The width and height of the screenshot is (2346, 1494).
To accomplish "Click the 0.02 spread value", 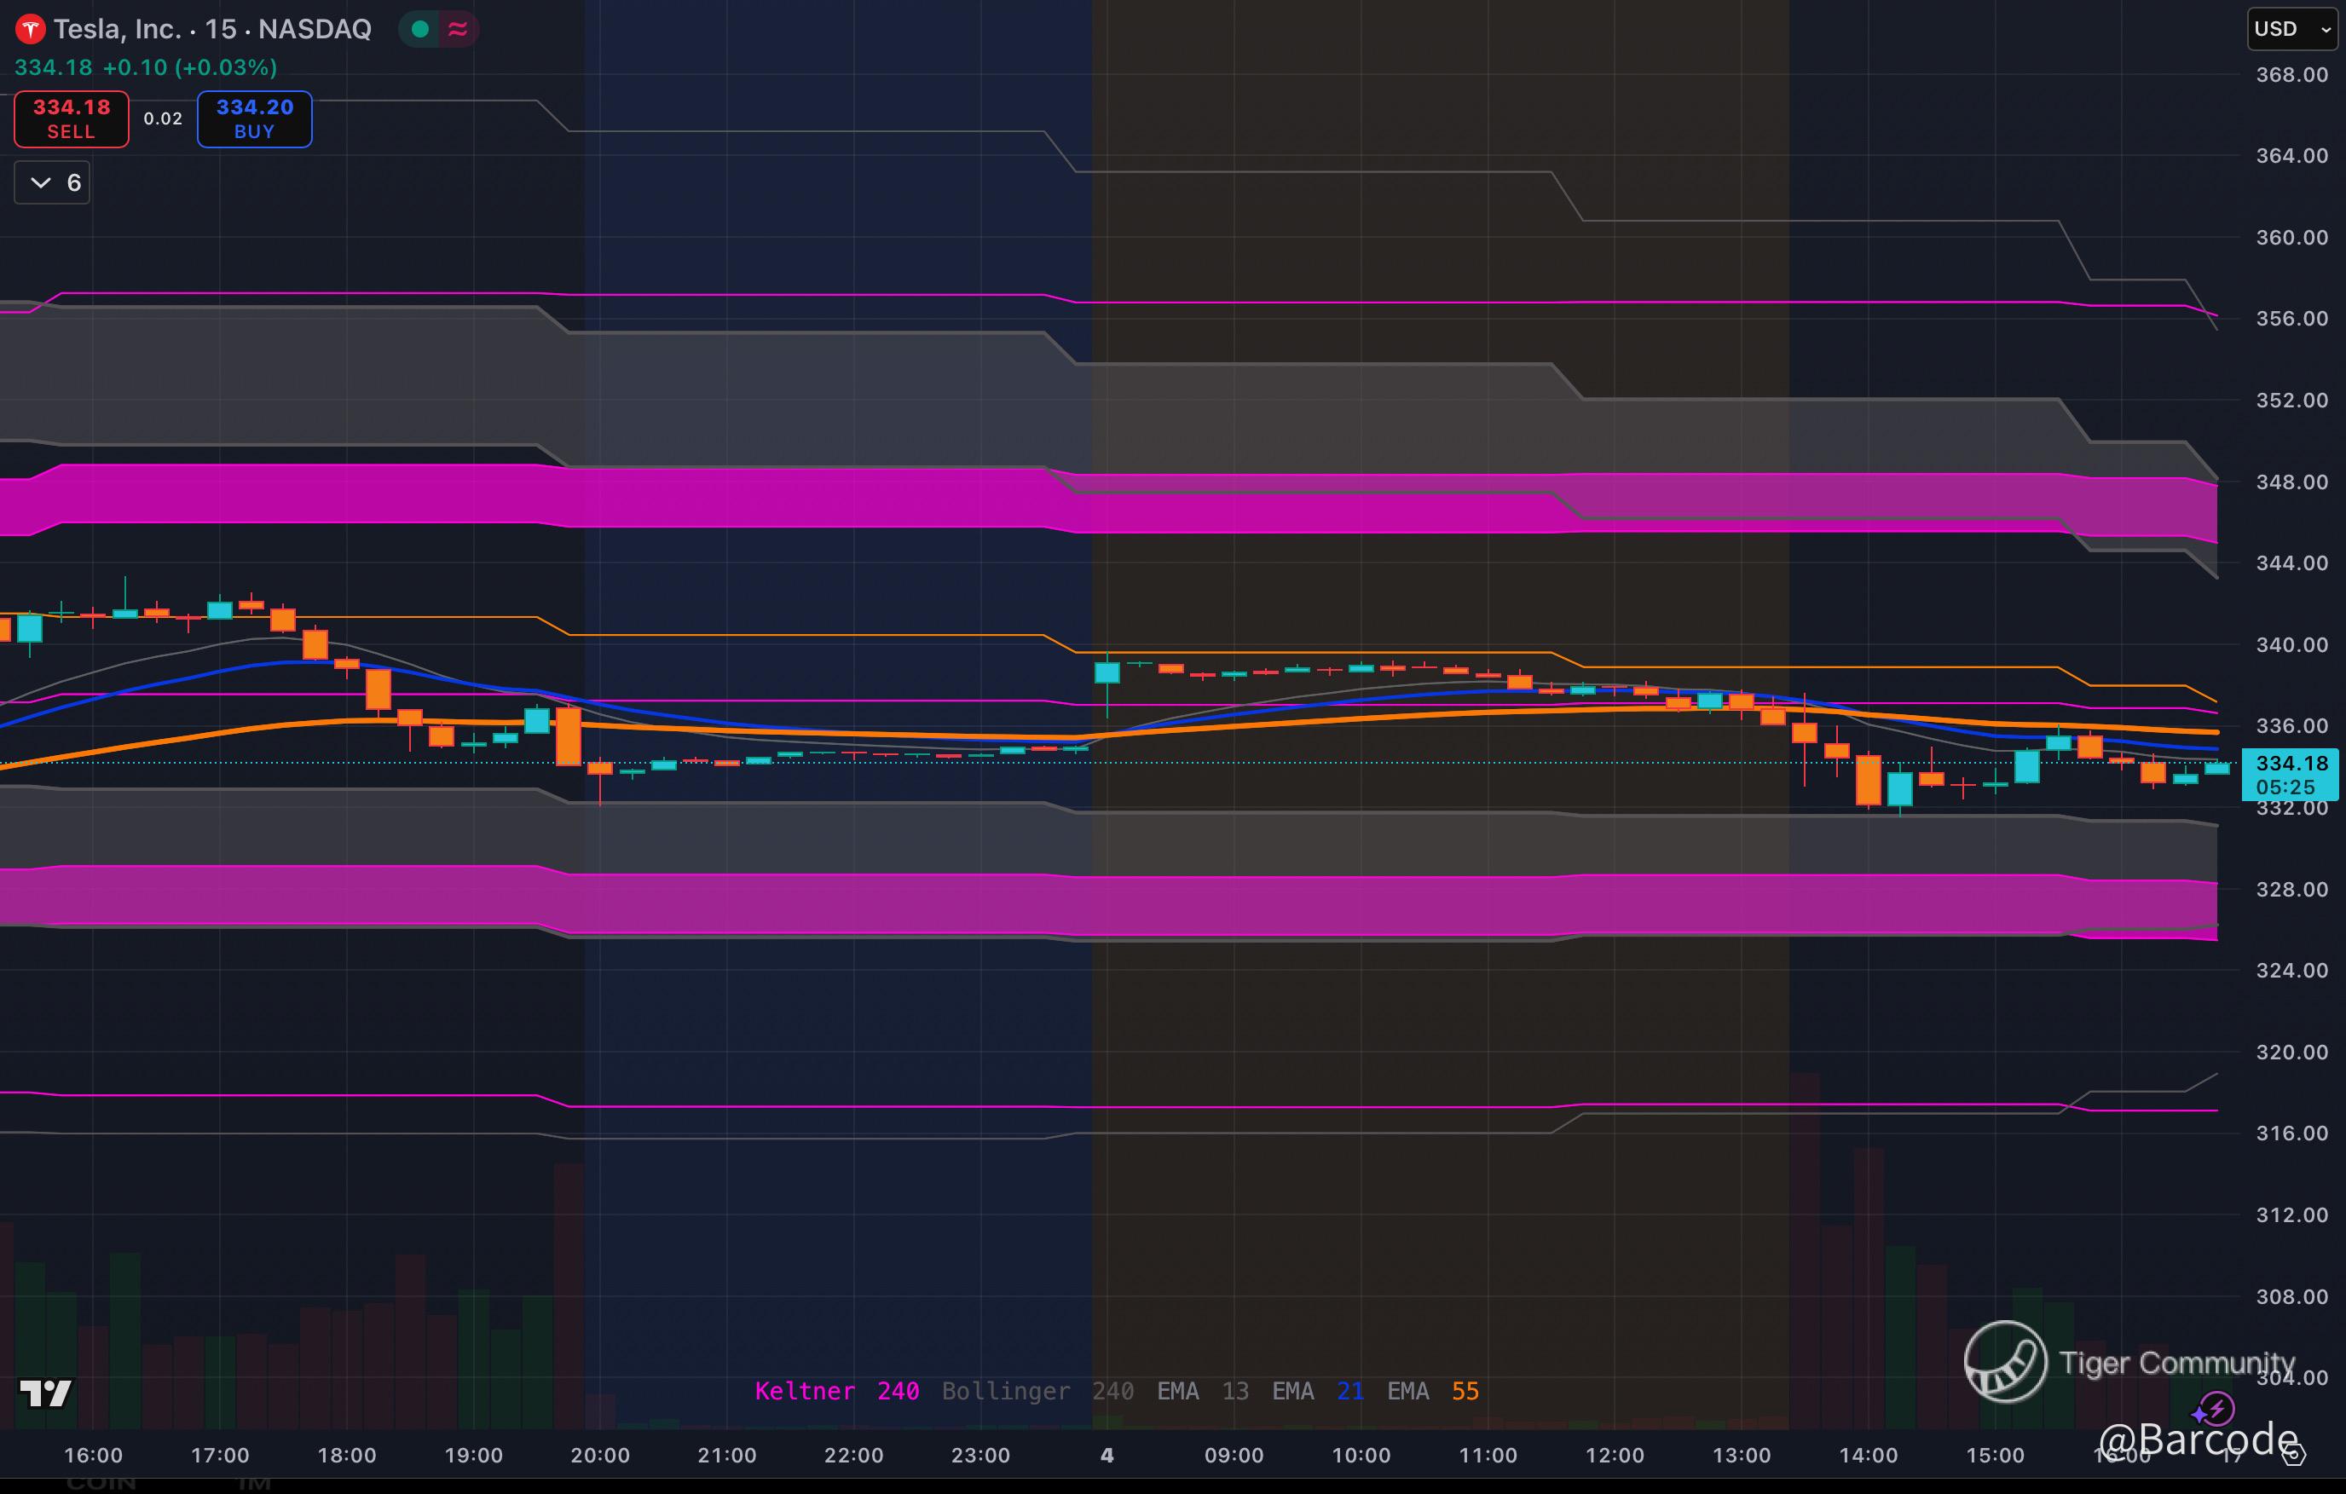I will (x=163, y=118).
